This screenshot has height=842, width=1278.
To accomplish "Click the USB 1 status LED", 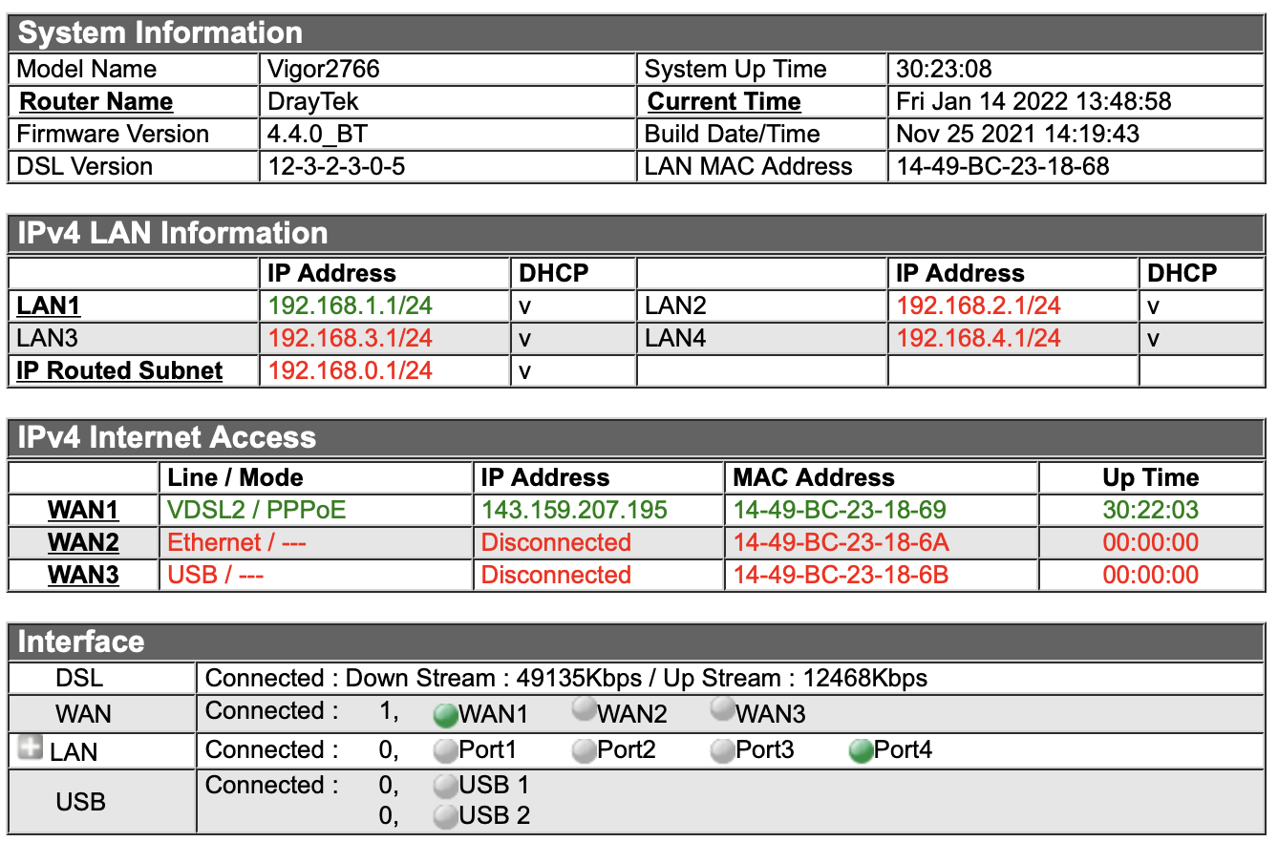I will (445, 786).
